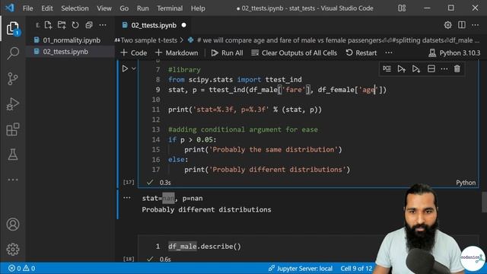Restart the notebook kernel
The width and height of the screenshot is (487, 274).
pyautogui.click(x=361, y=53)
